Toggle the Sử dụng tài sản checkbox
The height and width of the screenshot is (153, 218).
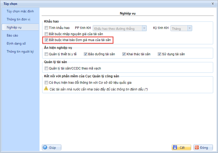pyautogui.click(x=160, y=54)
